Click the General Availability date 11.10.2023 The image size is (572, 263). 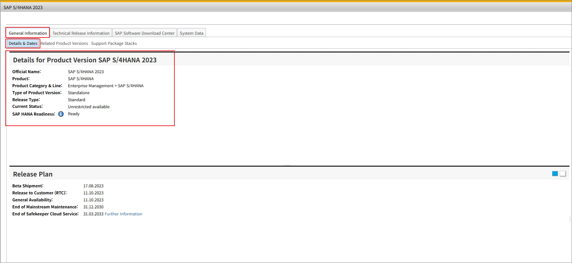click(x=93, y=200)
